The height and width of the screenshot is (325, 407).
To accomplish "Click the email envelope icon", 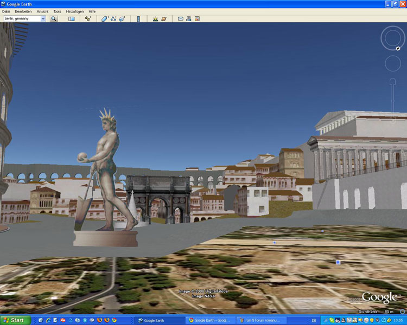I will tap(180, 18).
